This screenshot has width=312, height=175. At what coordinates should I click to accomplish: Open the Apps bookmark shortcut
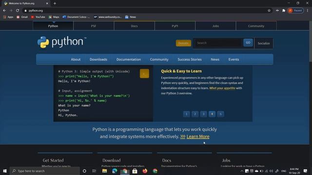click(8, 17)
